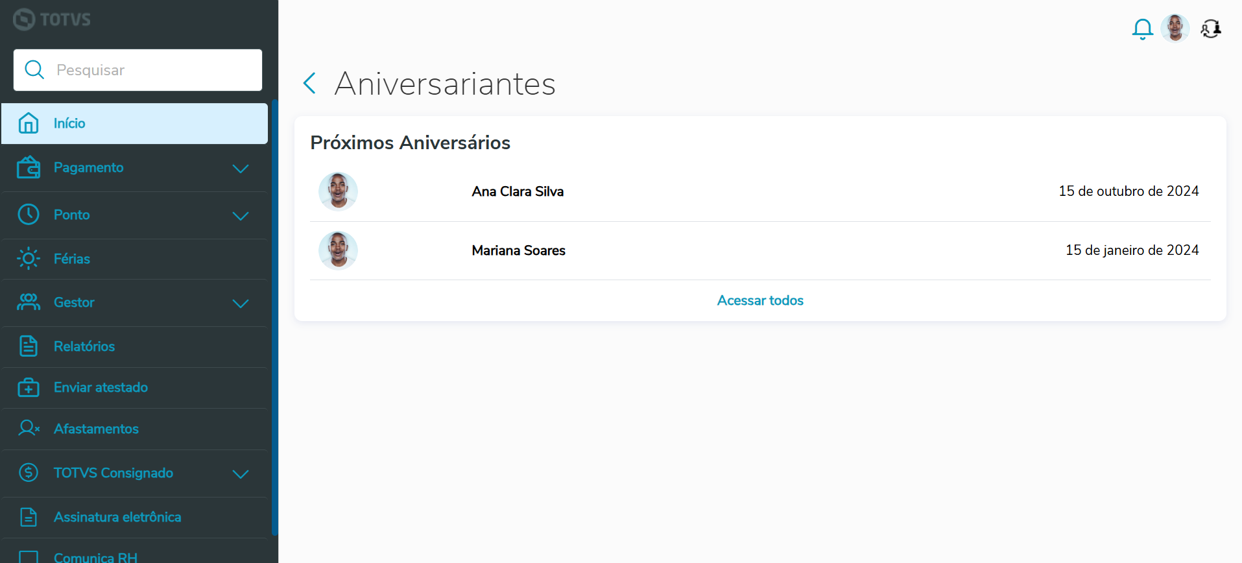This screenshot has height=563, width=1242.
Task: Click the search magnifier icon
Action: point(34,70)
